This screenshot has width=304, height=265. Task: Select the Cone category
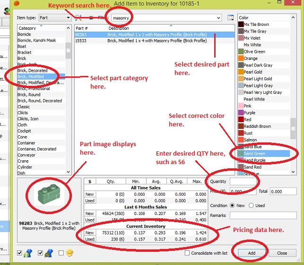coord(41,137)
